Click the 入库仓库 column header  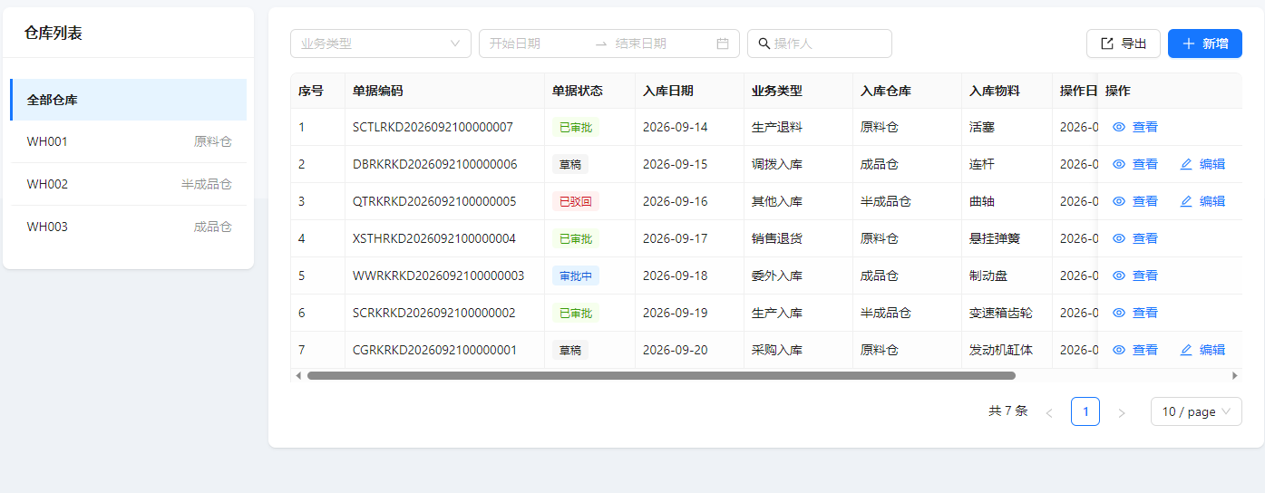coord(907,91)
